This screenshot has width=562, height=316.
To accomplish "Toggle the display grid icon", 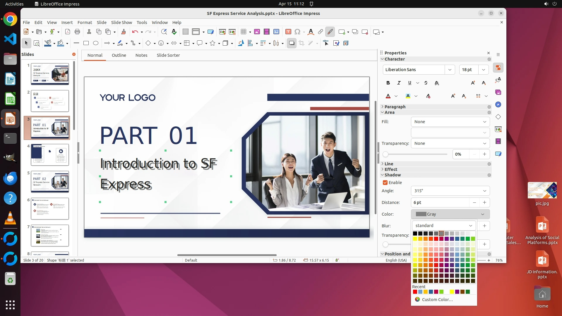I will click(x=186, y=32).
